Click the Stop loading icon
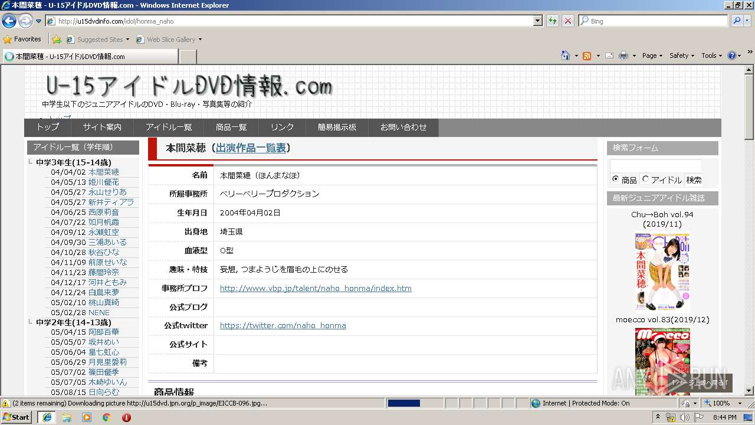The image size is (755, 425). point(567,21)
